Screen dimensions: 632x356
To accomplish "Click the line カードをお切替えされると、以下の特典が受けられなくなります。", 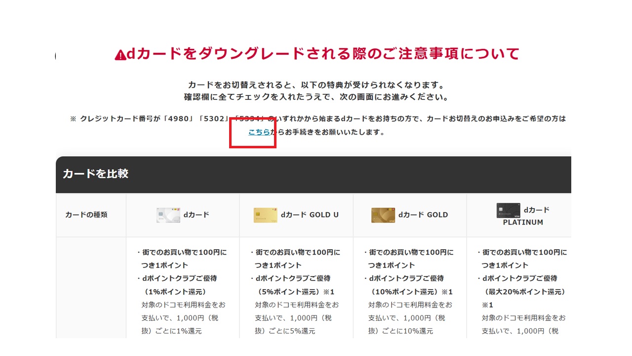I will (x=316, y=85).
